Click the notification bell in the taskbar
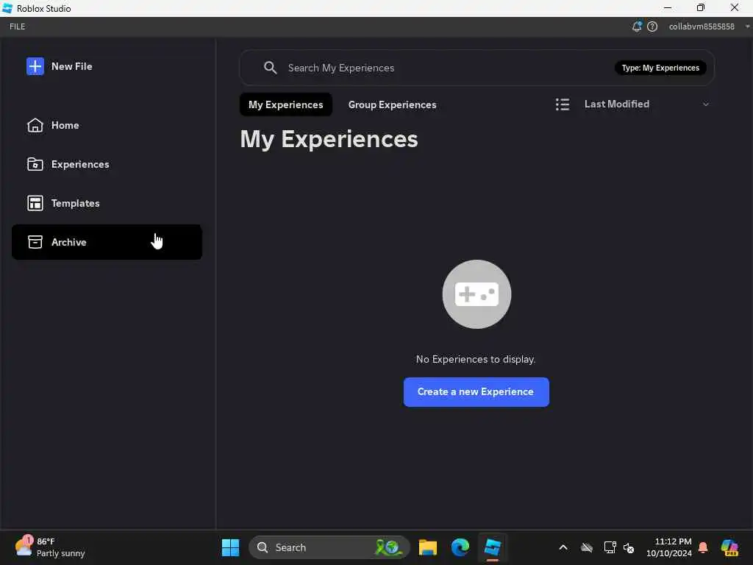The height and width of the screenshot is (565, 753). pos(703,547)
